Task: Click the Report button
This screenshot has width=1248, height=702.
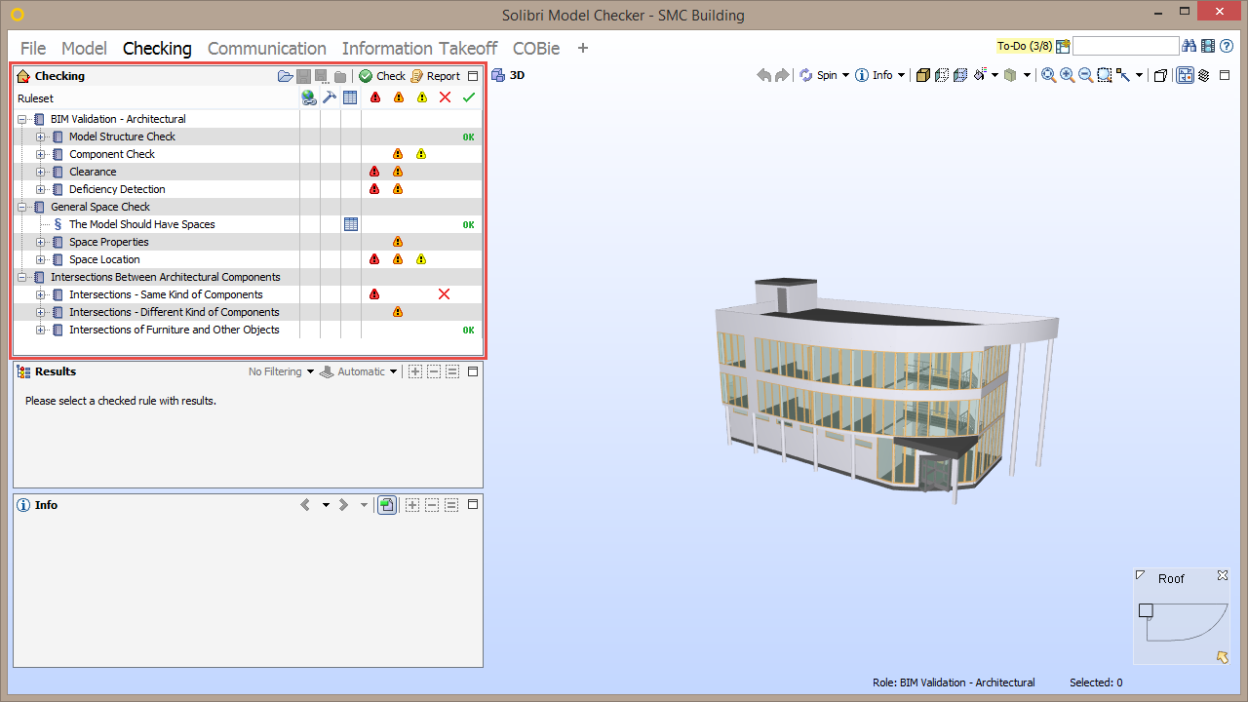Action: click(441, 75)
